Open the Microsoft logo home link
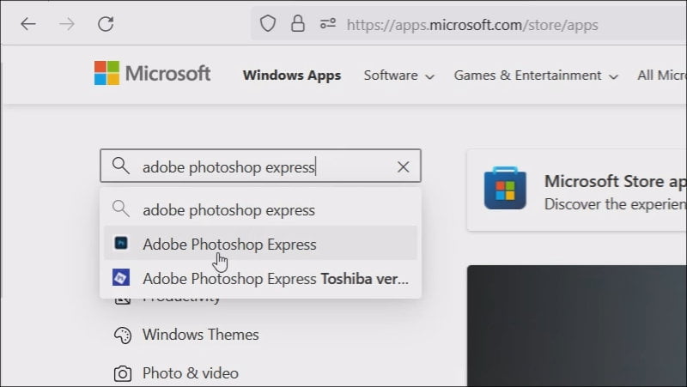The height and width of the screenshot is (387, 687). coord(153,73)
